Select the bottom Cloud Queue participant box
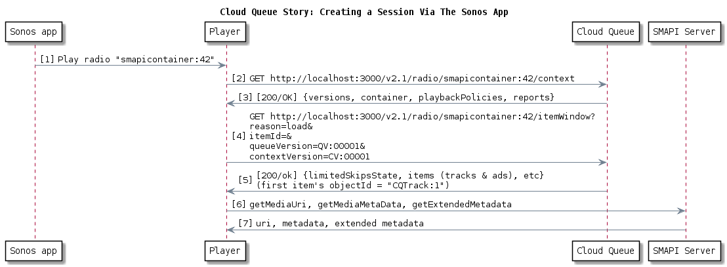 pos(606,250)
